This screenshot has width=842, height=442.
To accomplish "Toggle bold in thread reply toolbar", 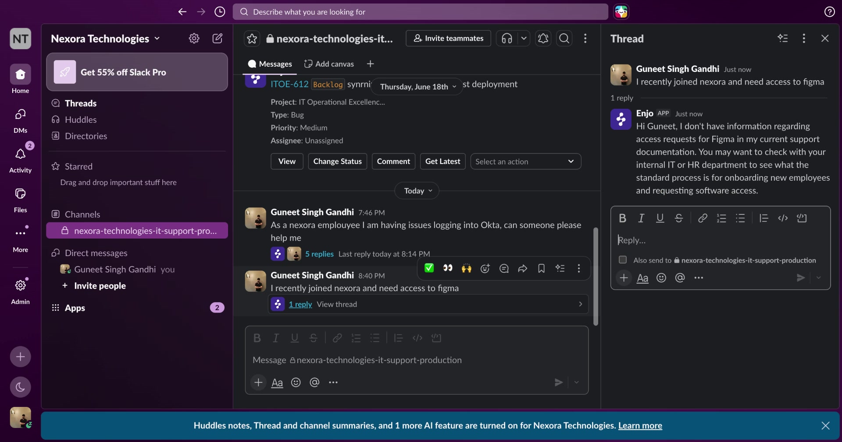I will coord(622,218).
